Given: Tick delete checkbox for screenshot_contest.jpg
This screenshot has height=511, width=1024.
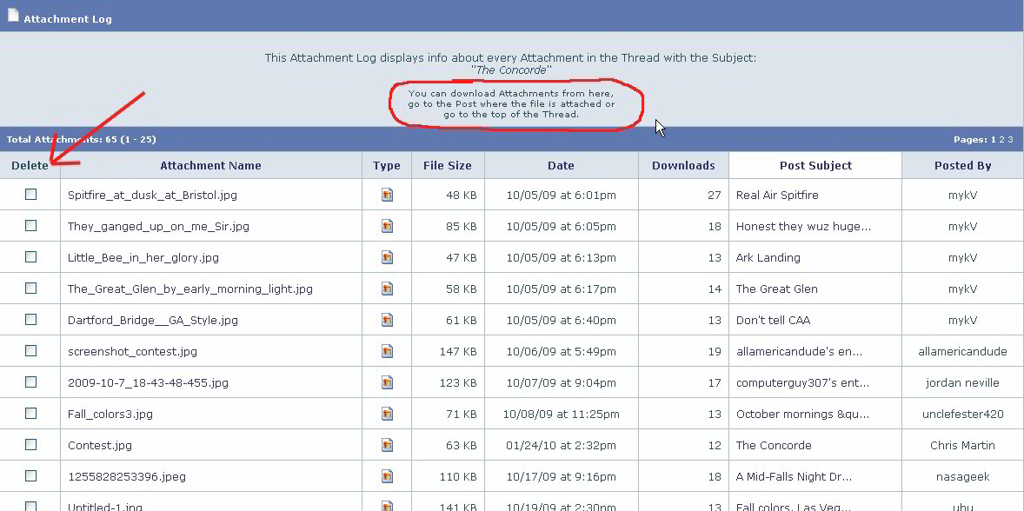Looking at the screenshot, I should [x=30, y=350].
